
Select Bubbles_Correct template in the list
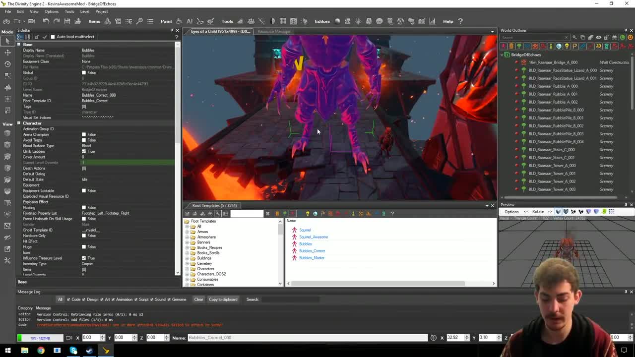(x=312, y=251)
